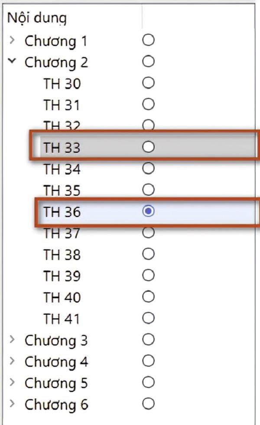Click the selected TH 36 radio button
The width and height of the screenshot is (260, 425).
point(148,211)
